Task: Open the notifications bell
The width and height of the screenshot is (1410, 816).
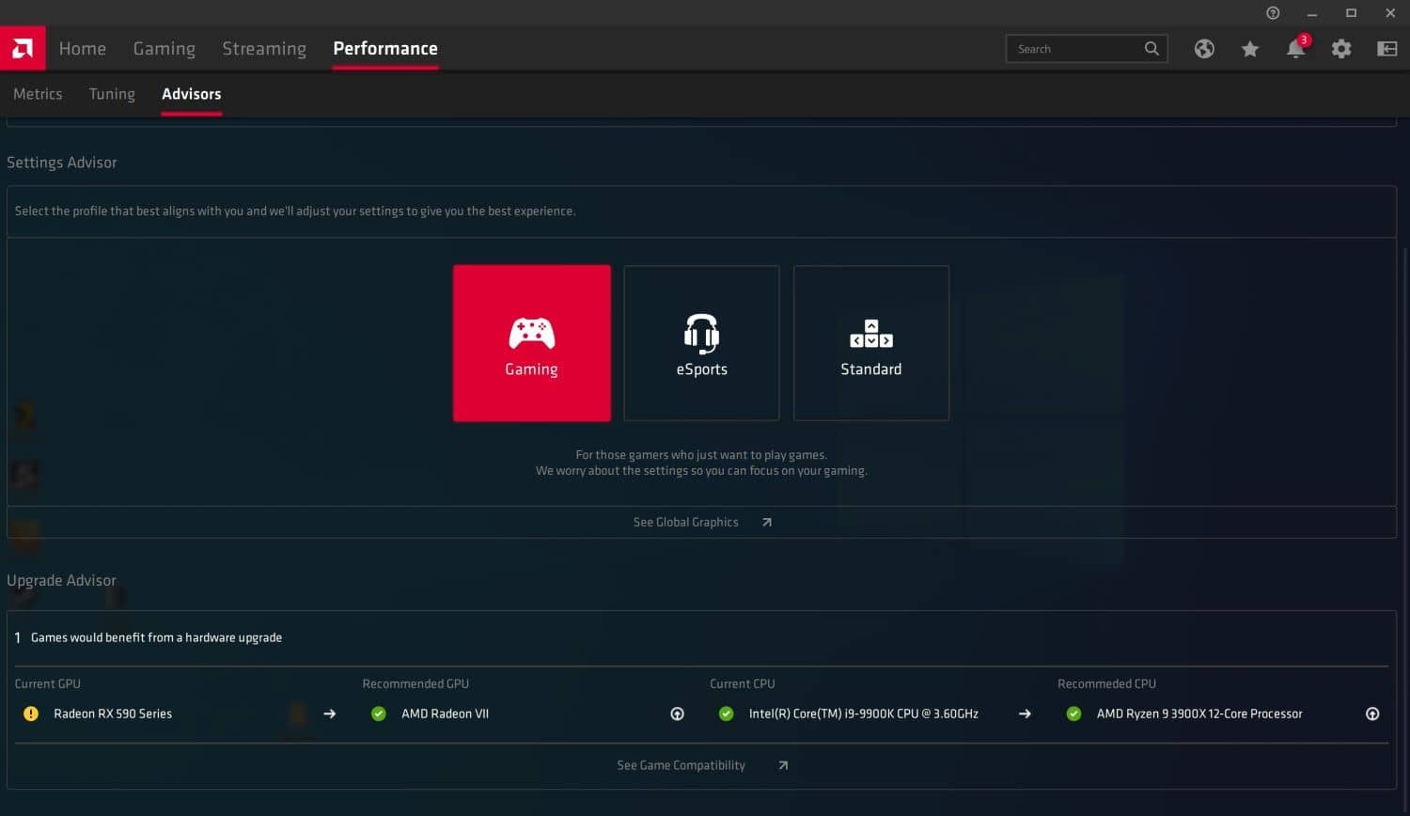Action: click(x=1295, y=48)
